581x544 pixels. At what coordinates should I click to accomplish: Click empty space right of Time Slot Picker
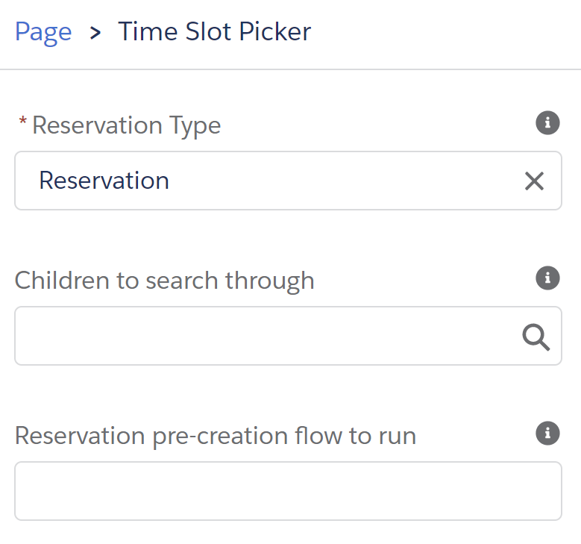(x=447, y=32)
